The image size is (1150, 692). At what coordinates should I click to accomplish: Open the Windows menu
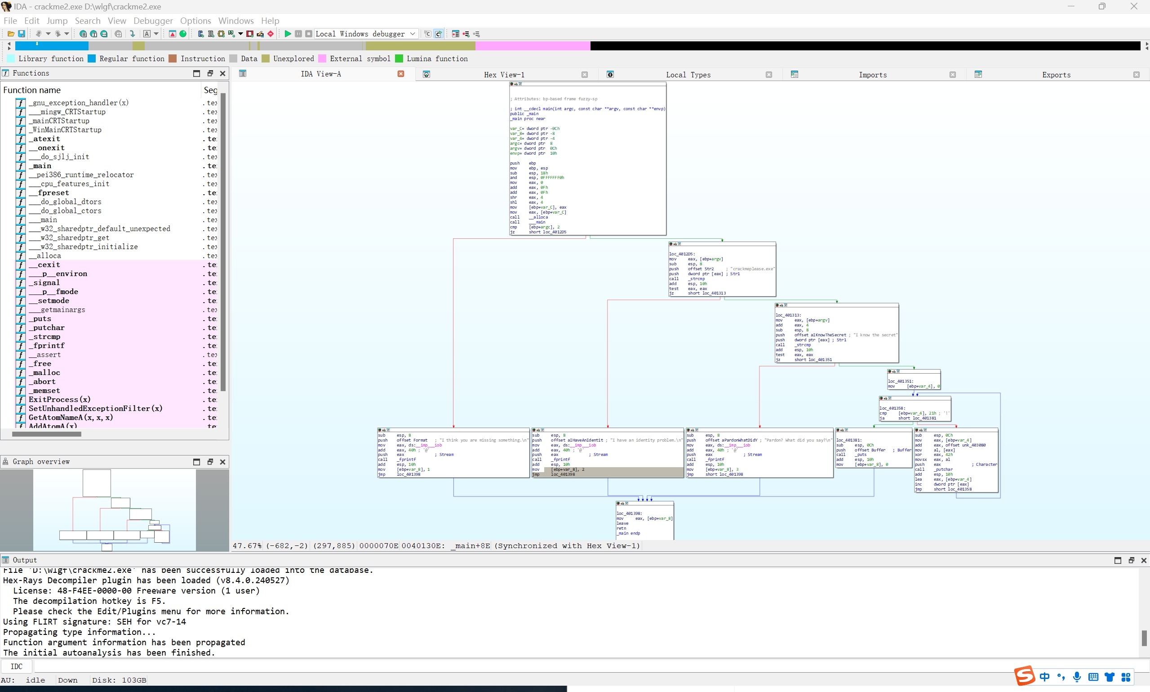tap(236, 21)
